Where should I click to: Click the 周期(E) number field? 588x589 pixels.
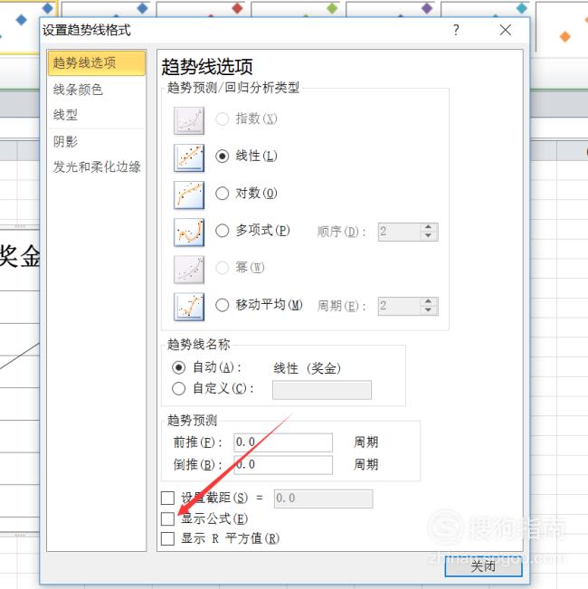pos(399,306)
